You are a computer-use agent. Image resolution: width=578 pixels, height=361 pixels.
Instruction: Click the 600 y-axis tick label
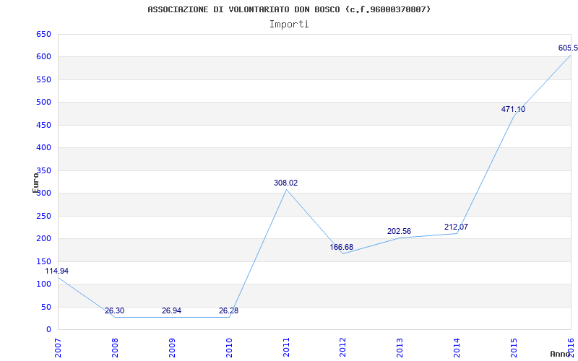coord(43,57)
